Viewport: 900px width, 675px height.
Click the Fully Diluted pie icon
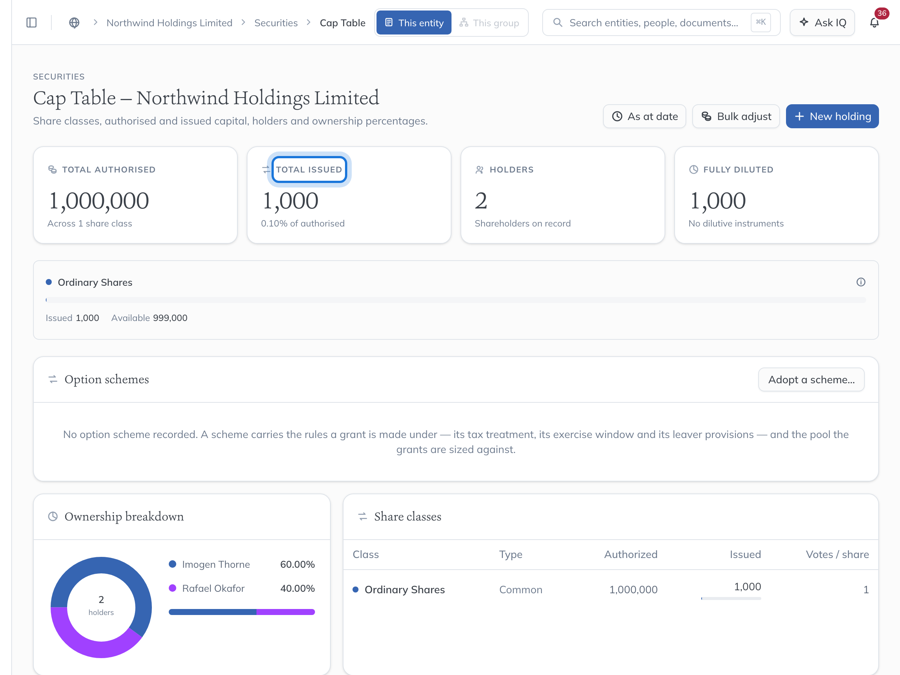[694, 169]
